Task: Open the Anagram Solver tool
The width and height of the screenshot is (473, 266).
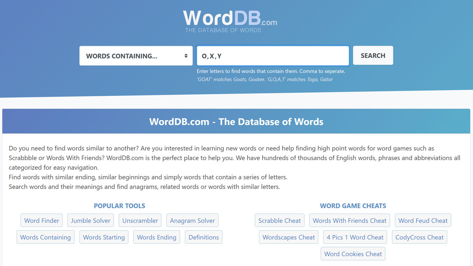Action: pos(192,221)
